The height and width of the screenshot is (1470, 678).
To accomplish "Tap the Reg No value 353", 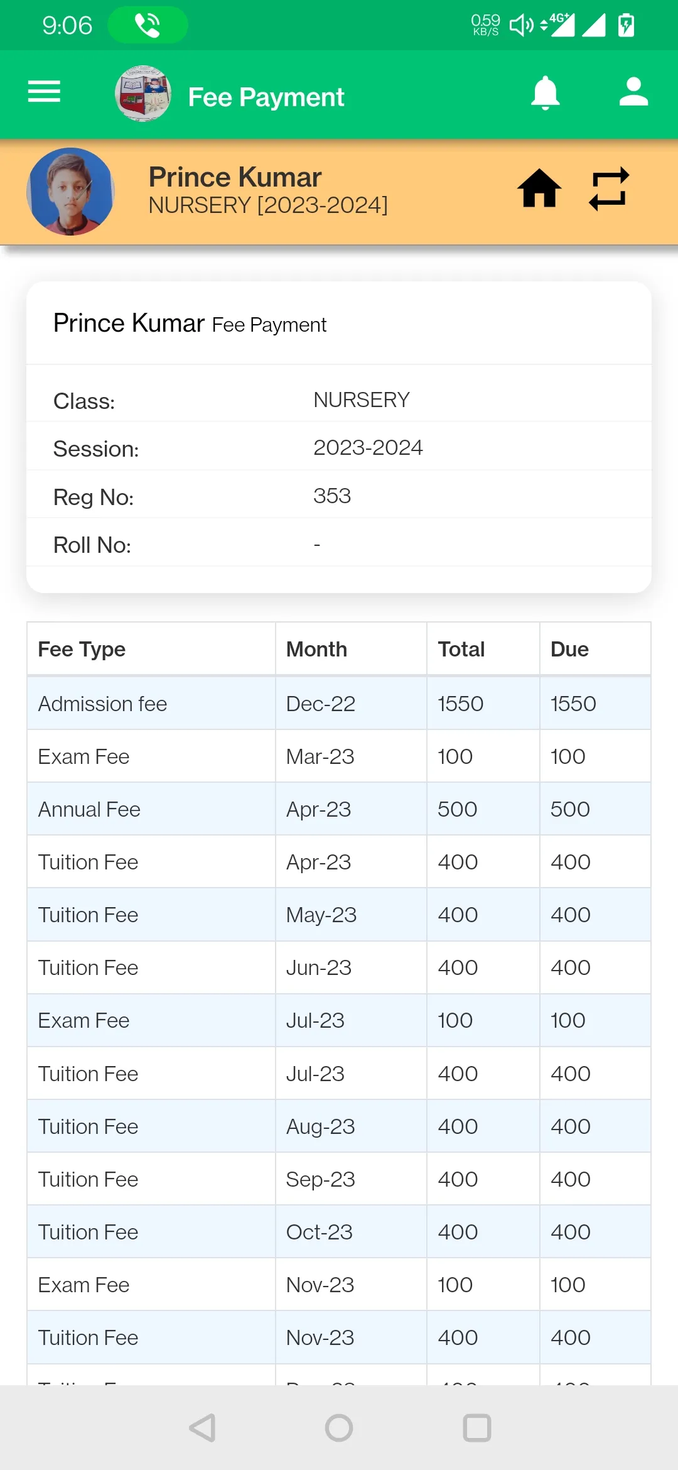I will [332, 496].
